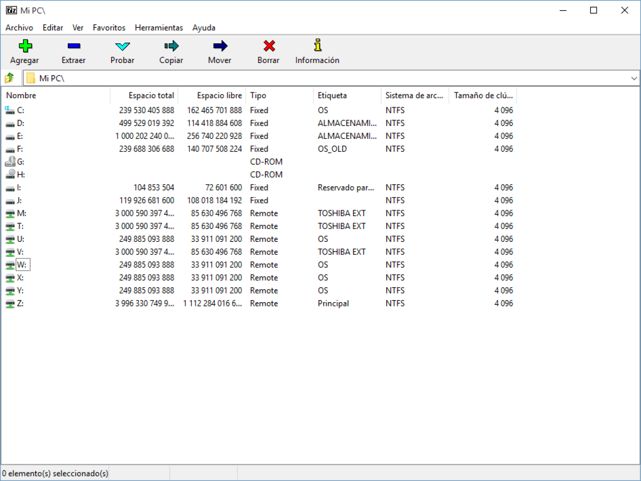
Task: Click the red X Borrar icon
Action: [269, 46]
